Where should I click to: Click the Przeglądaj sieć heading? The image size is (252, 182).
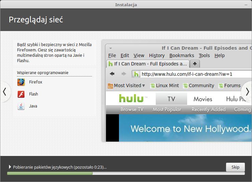36,20
